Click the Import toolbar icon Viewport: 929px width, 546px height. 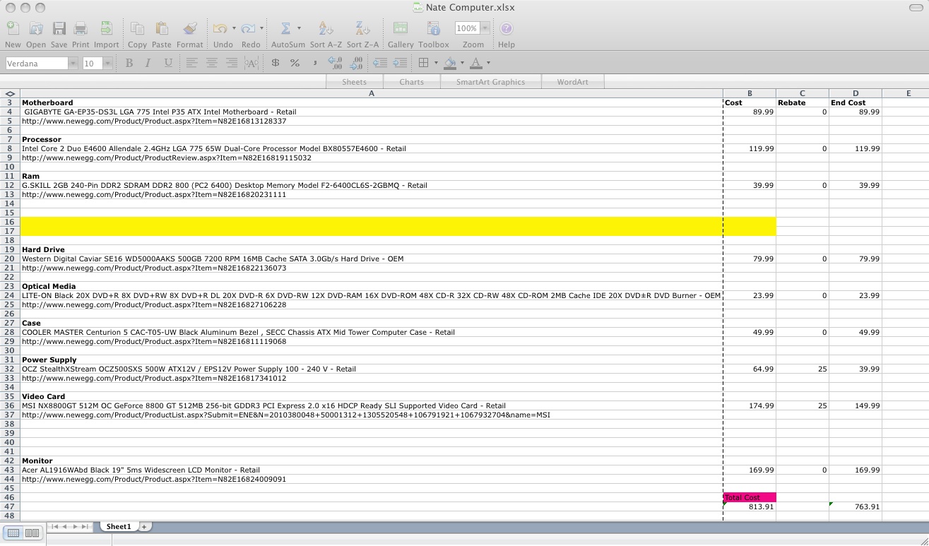(106, 29)
